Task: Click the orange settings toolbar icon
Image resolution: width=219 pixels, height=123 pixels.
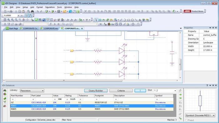Action: 65,11
